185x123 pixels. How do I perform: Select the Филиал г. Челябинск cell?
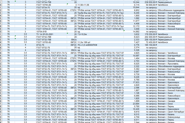coord(171,53)
